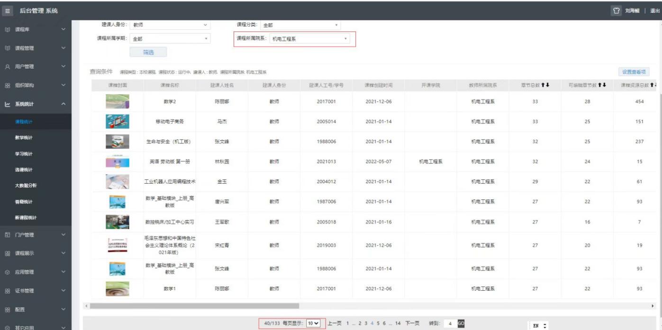The image size is (662, 330).
Task: Open the 课程分类 dropdown
Action: 300,25
